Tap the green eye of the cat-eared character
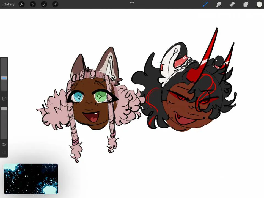264x198 pixels. pos(100,96)
